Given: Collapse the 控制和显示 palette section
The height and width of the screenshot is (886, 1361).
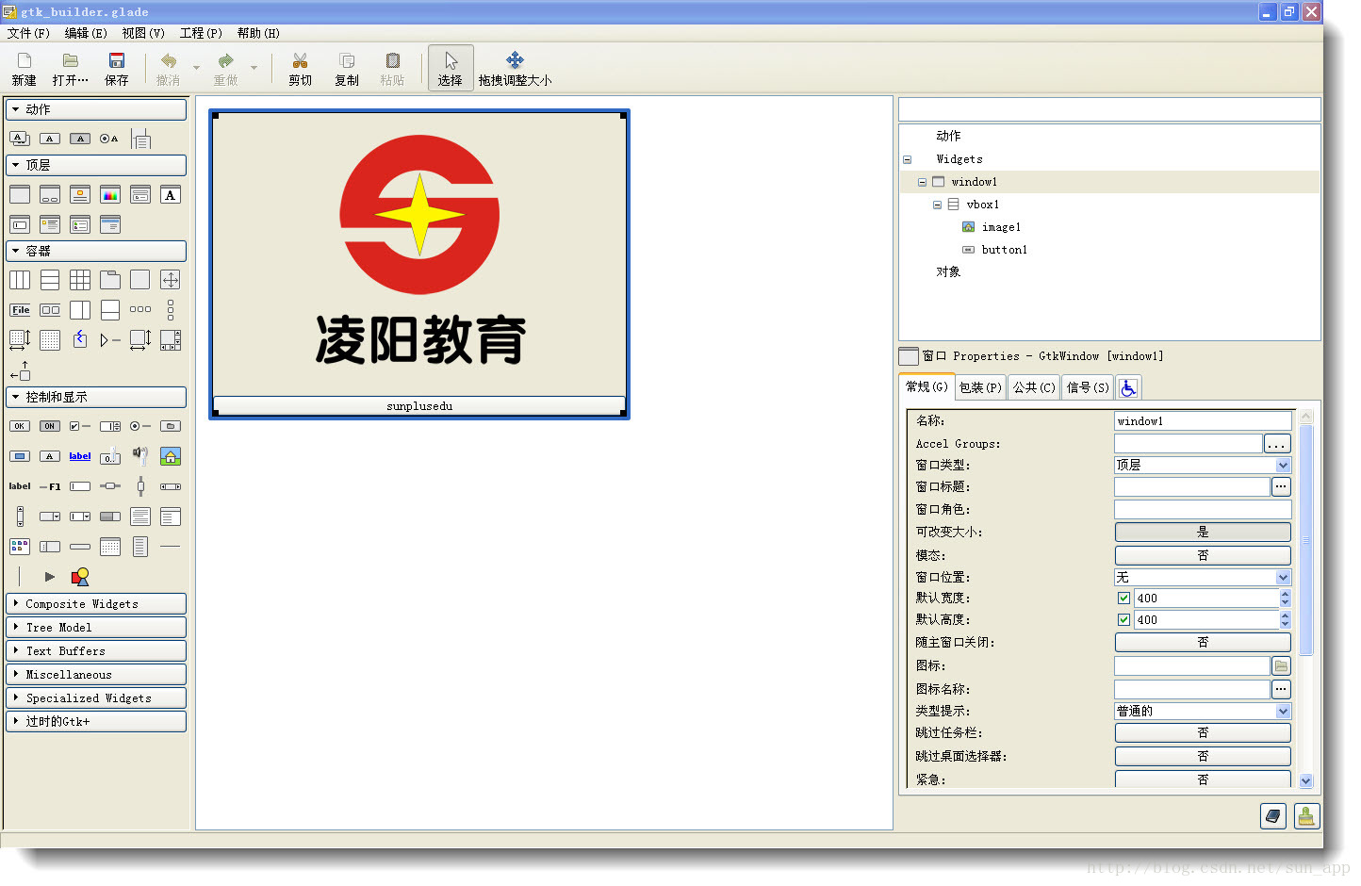Looking at the screenshot, I should [96, 397].
